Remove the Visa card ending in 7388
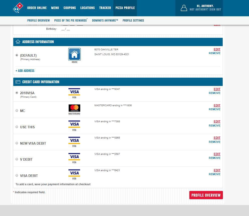 coord(215,126)
